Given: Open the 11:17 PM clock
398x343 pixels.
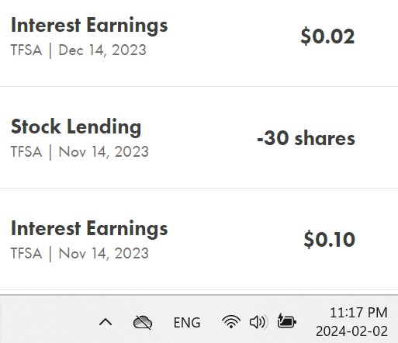Looking at the screenshot, I should pyautogui.click(x=358, y=313).
